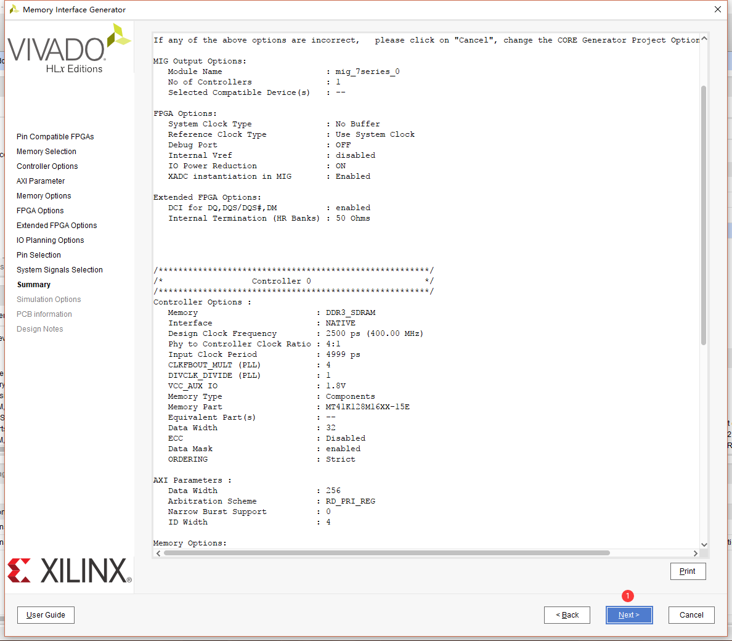Open FPGA Options from the navigation list

point(41,210)
